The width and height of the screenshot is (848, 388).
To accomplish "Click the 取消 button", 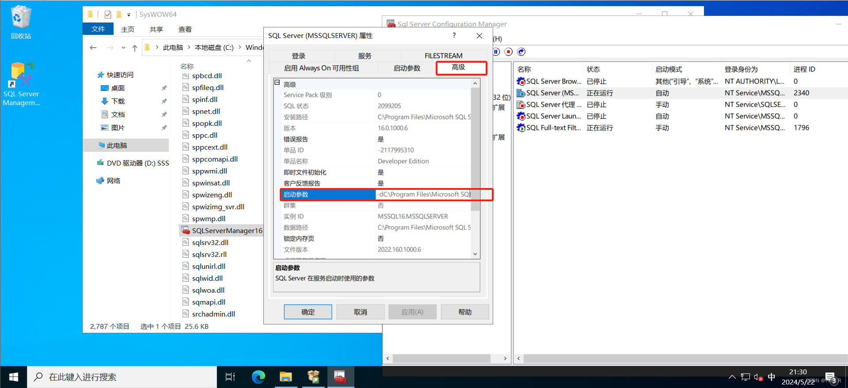I will point(360,312).
